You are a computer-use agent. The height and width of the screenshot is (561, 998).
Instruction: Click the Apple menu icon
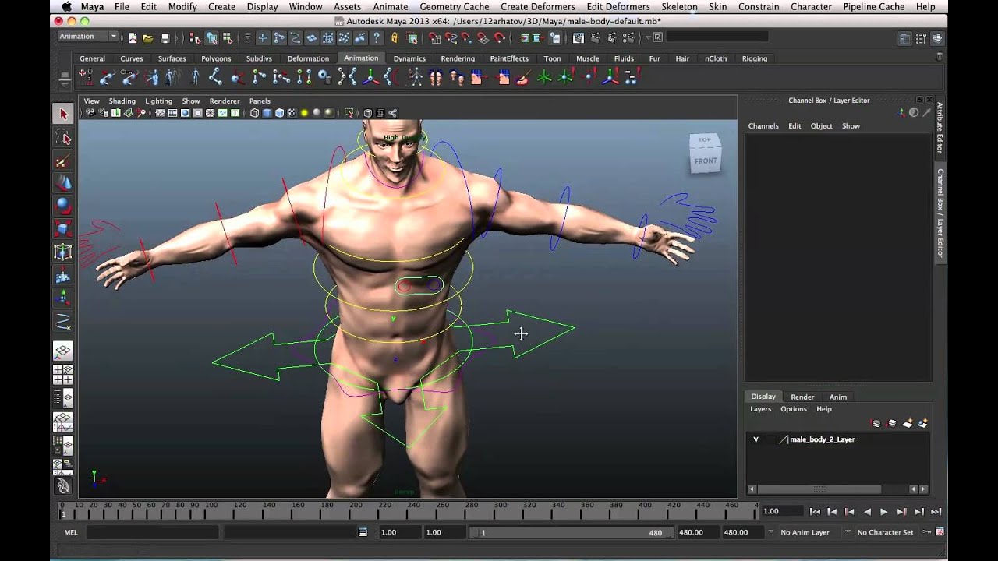[x=66, y=6]
